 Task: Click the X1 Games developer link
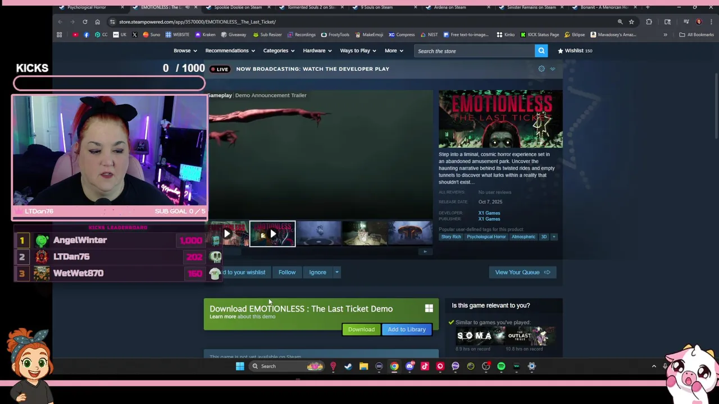pyautogui.click(x=489, y=213)
